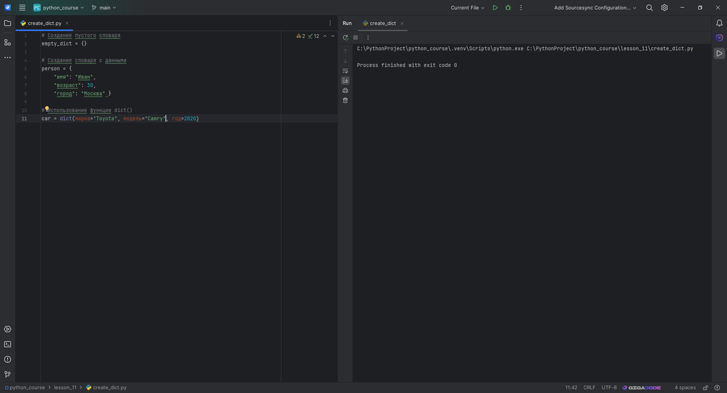This screenshot has width=727, height=393.
Task: Toggle the read-only lock in status bar
Action: (x=705, y=388)
